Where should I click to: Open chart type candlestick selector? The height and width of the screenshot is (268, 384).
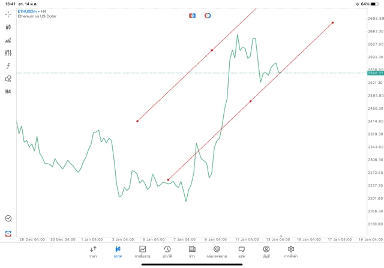[8, 27]
